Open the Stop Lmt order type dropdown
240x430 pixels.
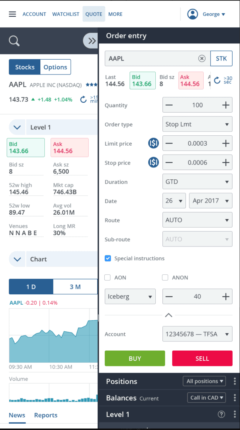click(197, 124)
